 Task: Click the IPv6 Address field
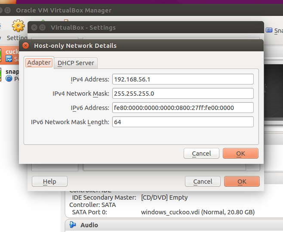coord(183,108)
